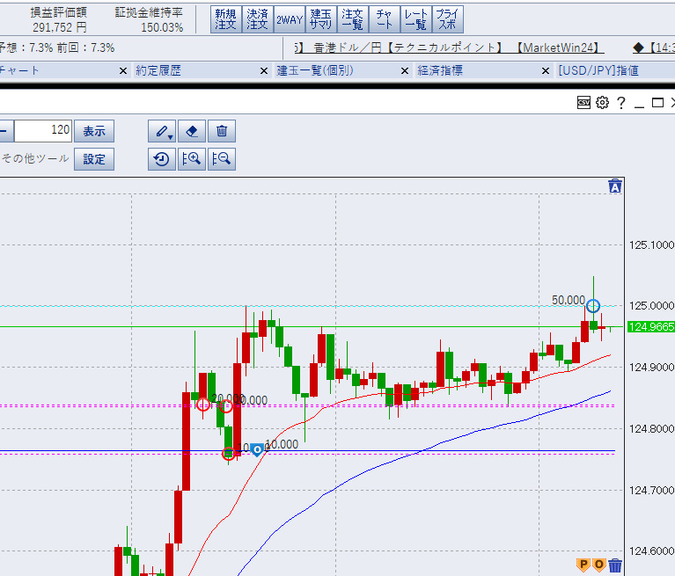Click the CSV export icon
The width and height of the screenshot is (675, 576).
coord(583,103)
